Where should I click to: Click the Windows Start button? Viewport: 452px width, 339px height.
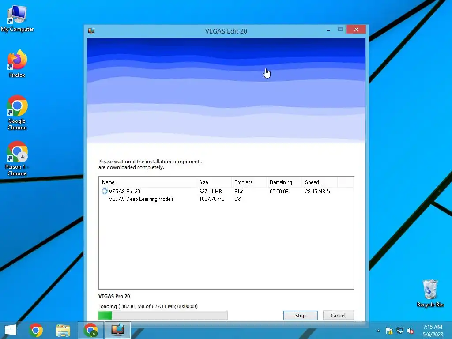click(11, 330)
